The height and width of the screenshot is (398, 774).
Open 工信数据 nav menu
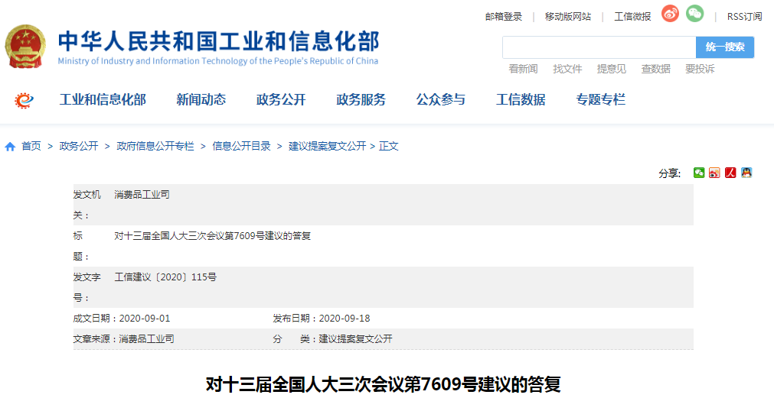521,100
